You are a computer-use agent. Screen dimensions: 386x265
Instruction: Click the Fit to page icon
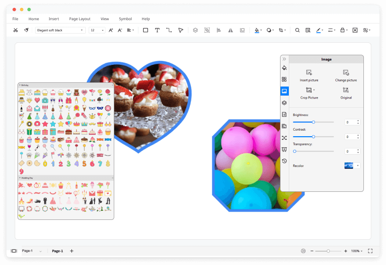pos(355,30)
